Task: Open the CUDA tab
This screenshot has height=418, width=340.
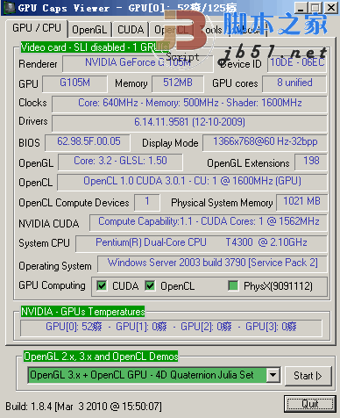Action: 131,30
